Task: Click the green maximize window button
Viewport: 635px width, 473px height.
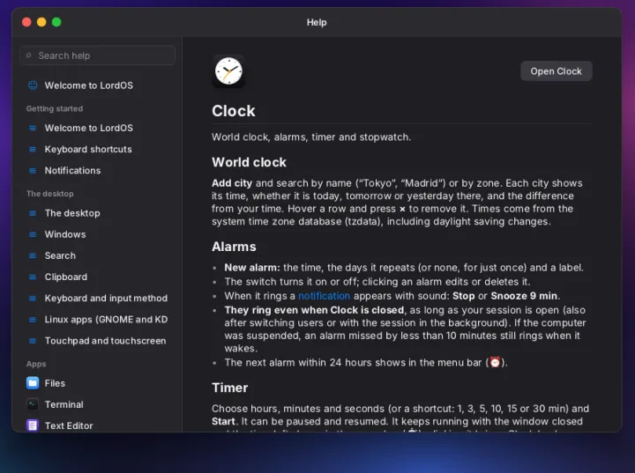Action: coord(56,22)
